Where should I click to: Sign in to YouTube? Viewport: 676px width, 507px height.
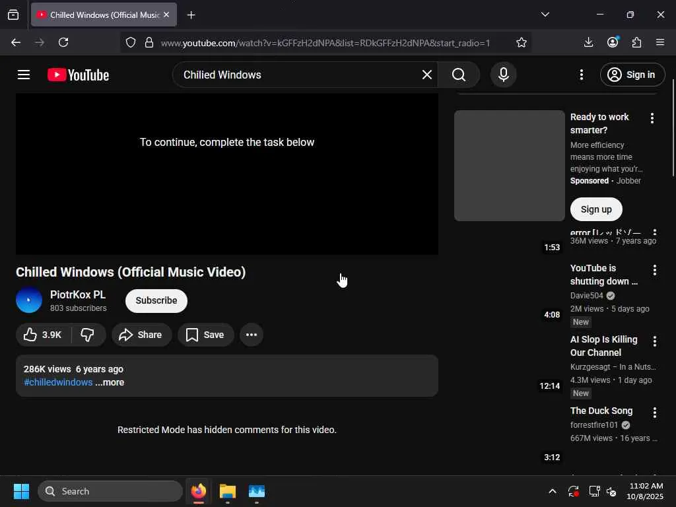click(x=632, y=75)
